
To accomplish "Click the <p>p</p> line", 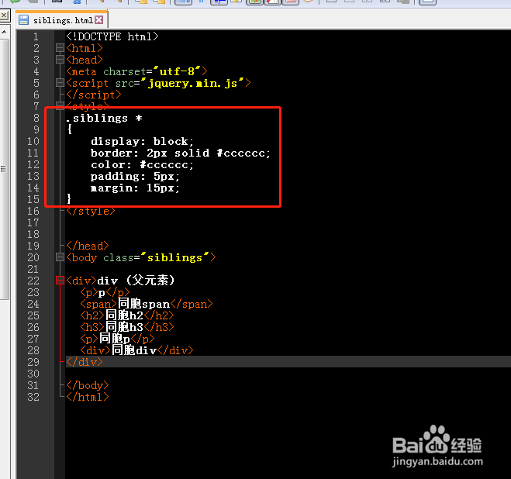I will (x=105, y=293).
